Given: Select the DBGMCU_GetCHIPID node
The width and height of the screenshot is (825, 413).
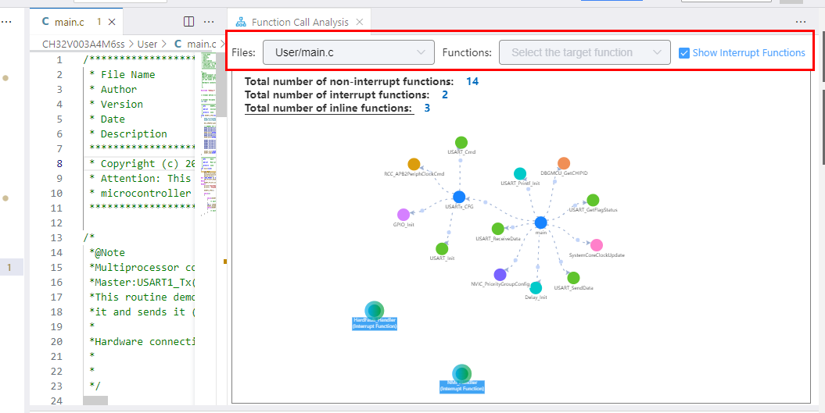Looking at the screenshot, I should pyautogui.click(x=564, y=163).
